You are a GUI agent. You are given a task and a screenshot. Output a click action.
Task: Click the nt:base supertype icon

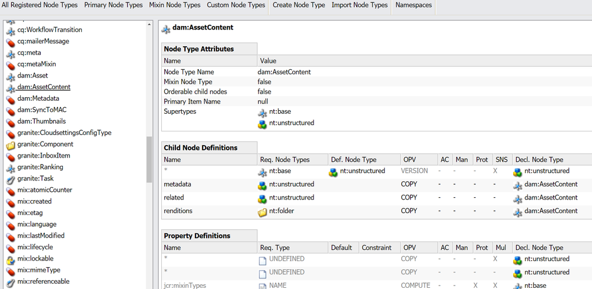click(x=263, y=112)
